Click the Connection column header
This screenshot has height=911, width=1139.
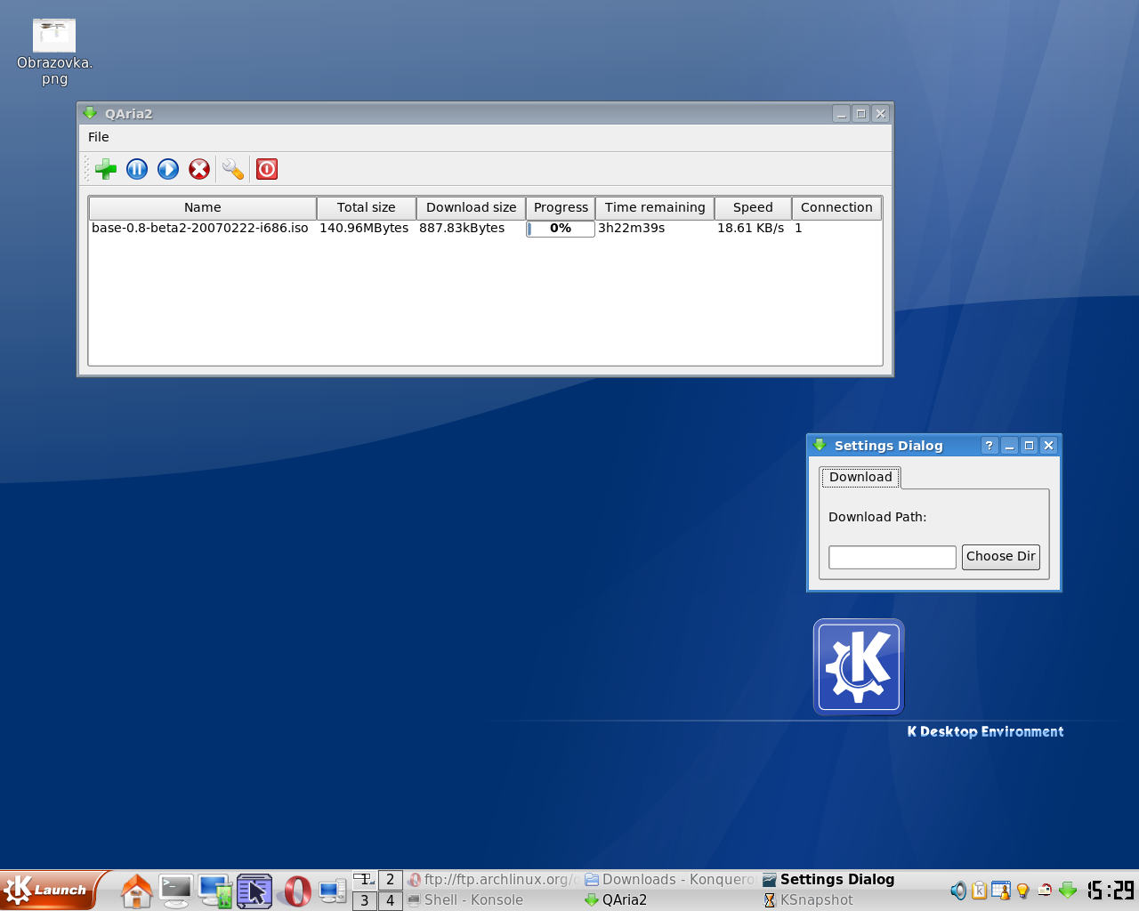(x=836, y=207)
